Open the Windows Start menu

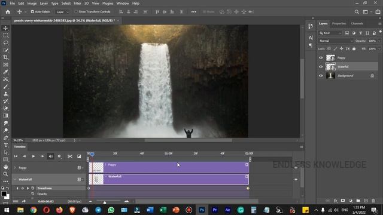coord(7,210)
